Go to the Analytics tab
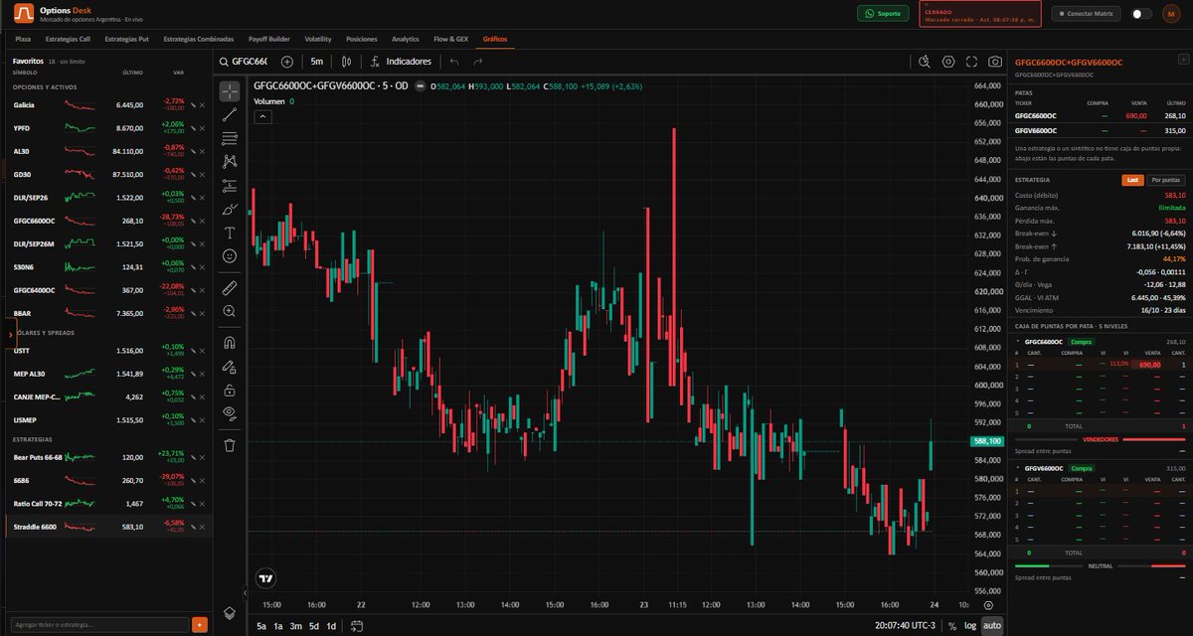Screen dimensions: 1193x636 pyautogui.click(x=406, y=39)
